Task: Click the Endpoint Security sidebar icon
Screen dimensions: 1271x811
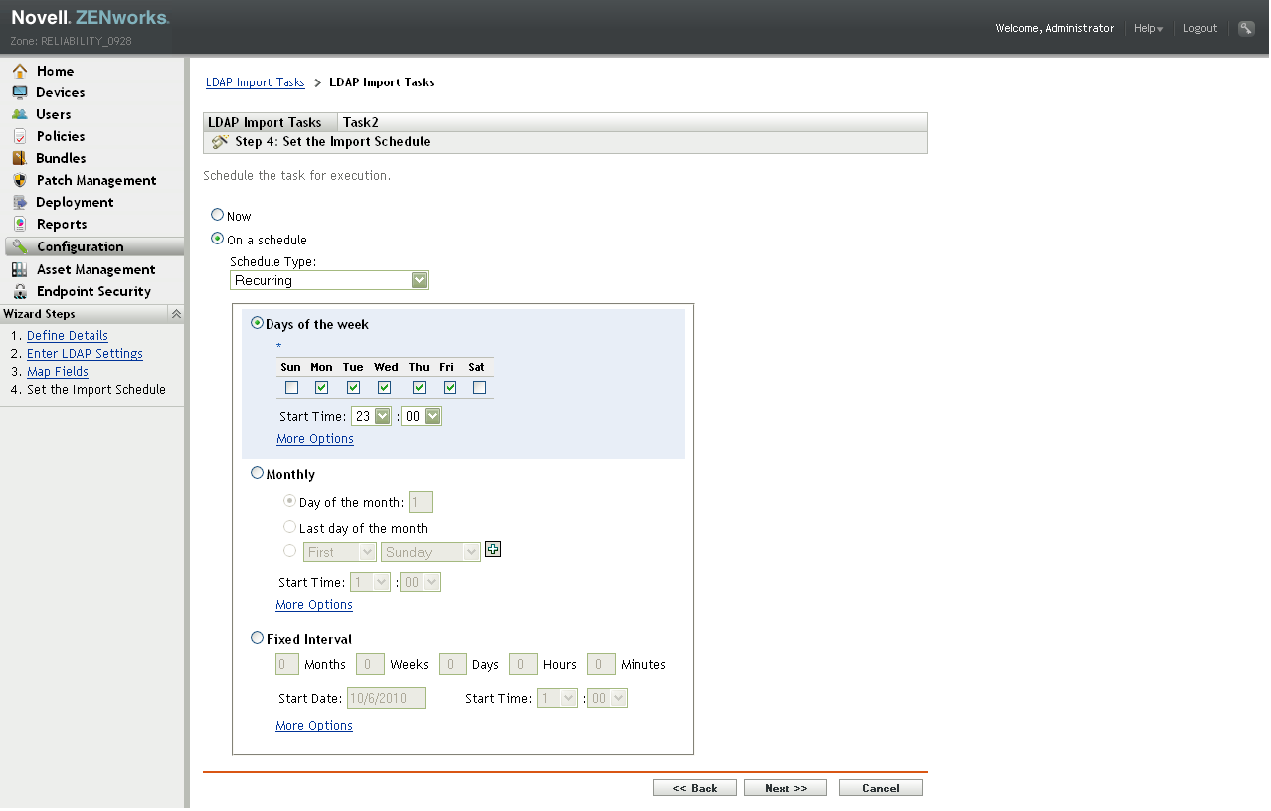Action: click(20, 291)
